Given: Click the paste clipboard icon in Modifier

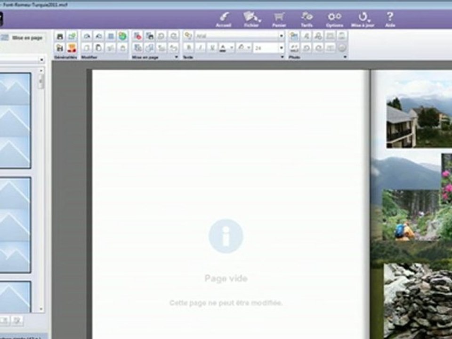Looking at the screenshot, I should (98, 48).
